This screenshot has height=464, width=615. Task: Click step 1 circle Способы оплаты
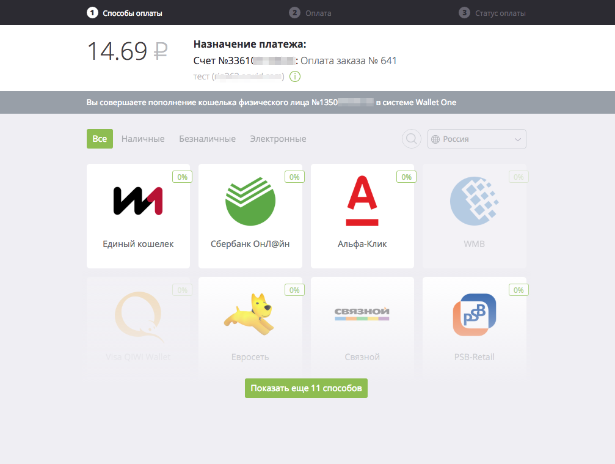click(92, 13)
